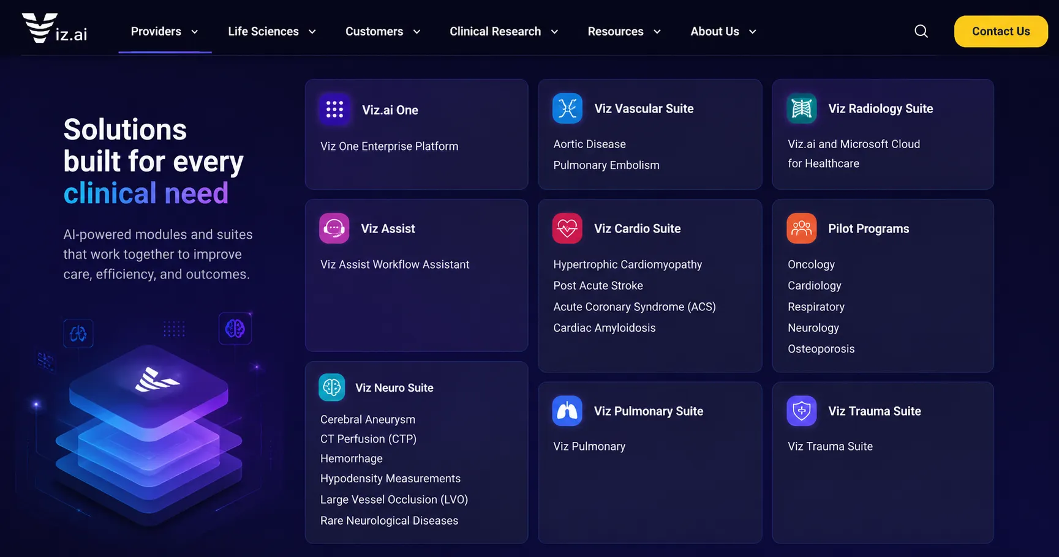
Task: Click the Viz Radiology Suite icon
Action: click(x=802, y=108)
